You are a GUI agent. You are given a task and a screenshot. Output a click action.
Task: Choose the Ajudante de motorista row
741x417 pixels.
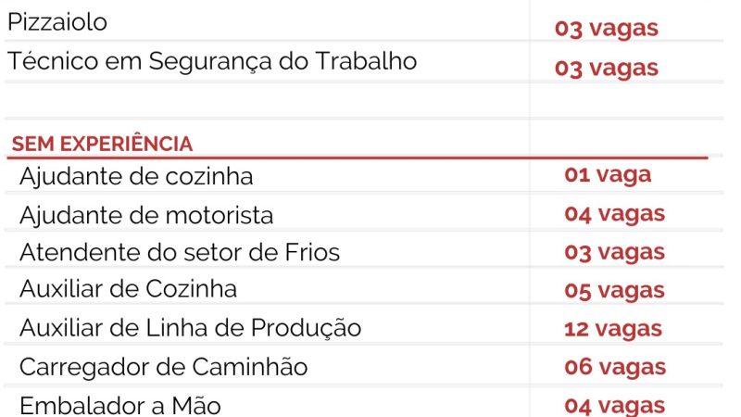click(146, 215)
